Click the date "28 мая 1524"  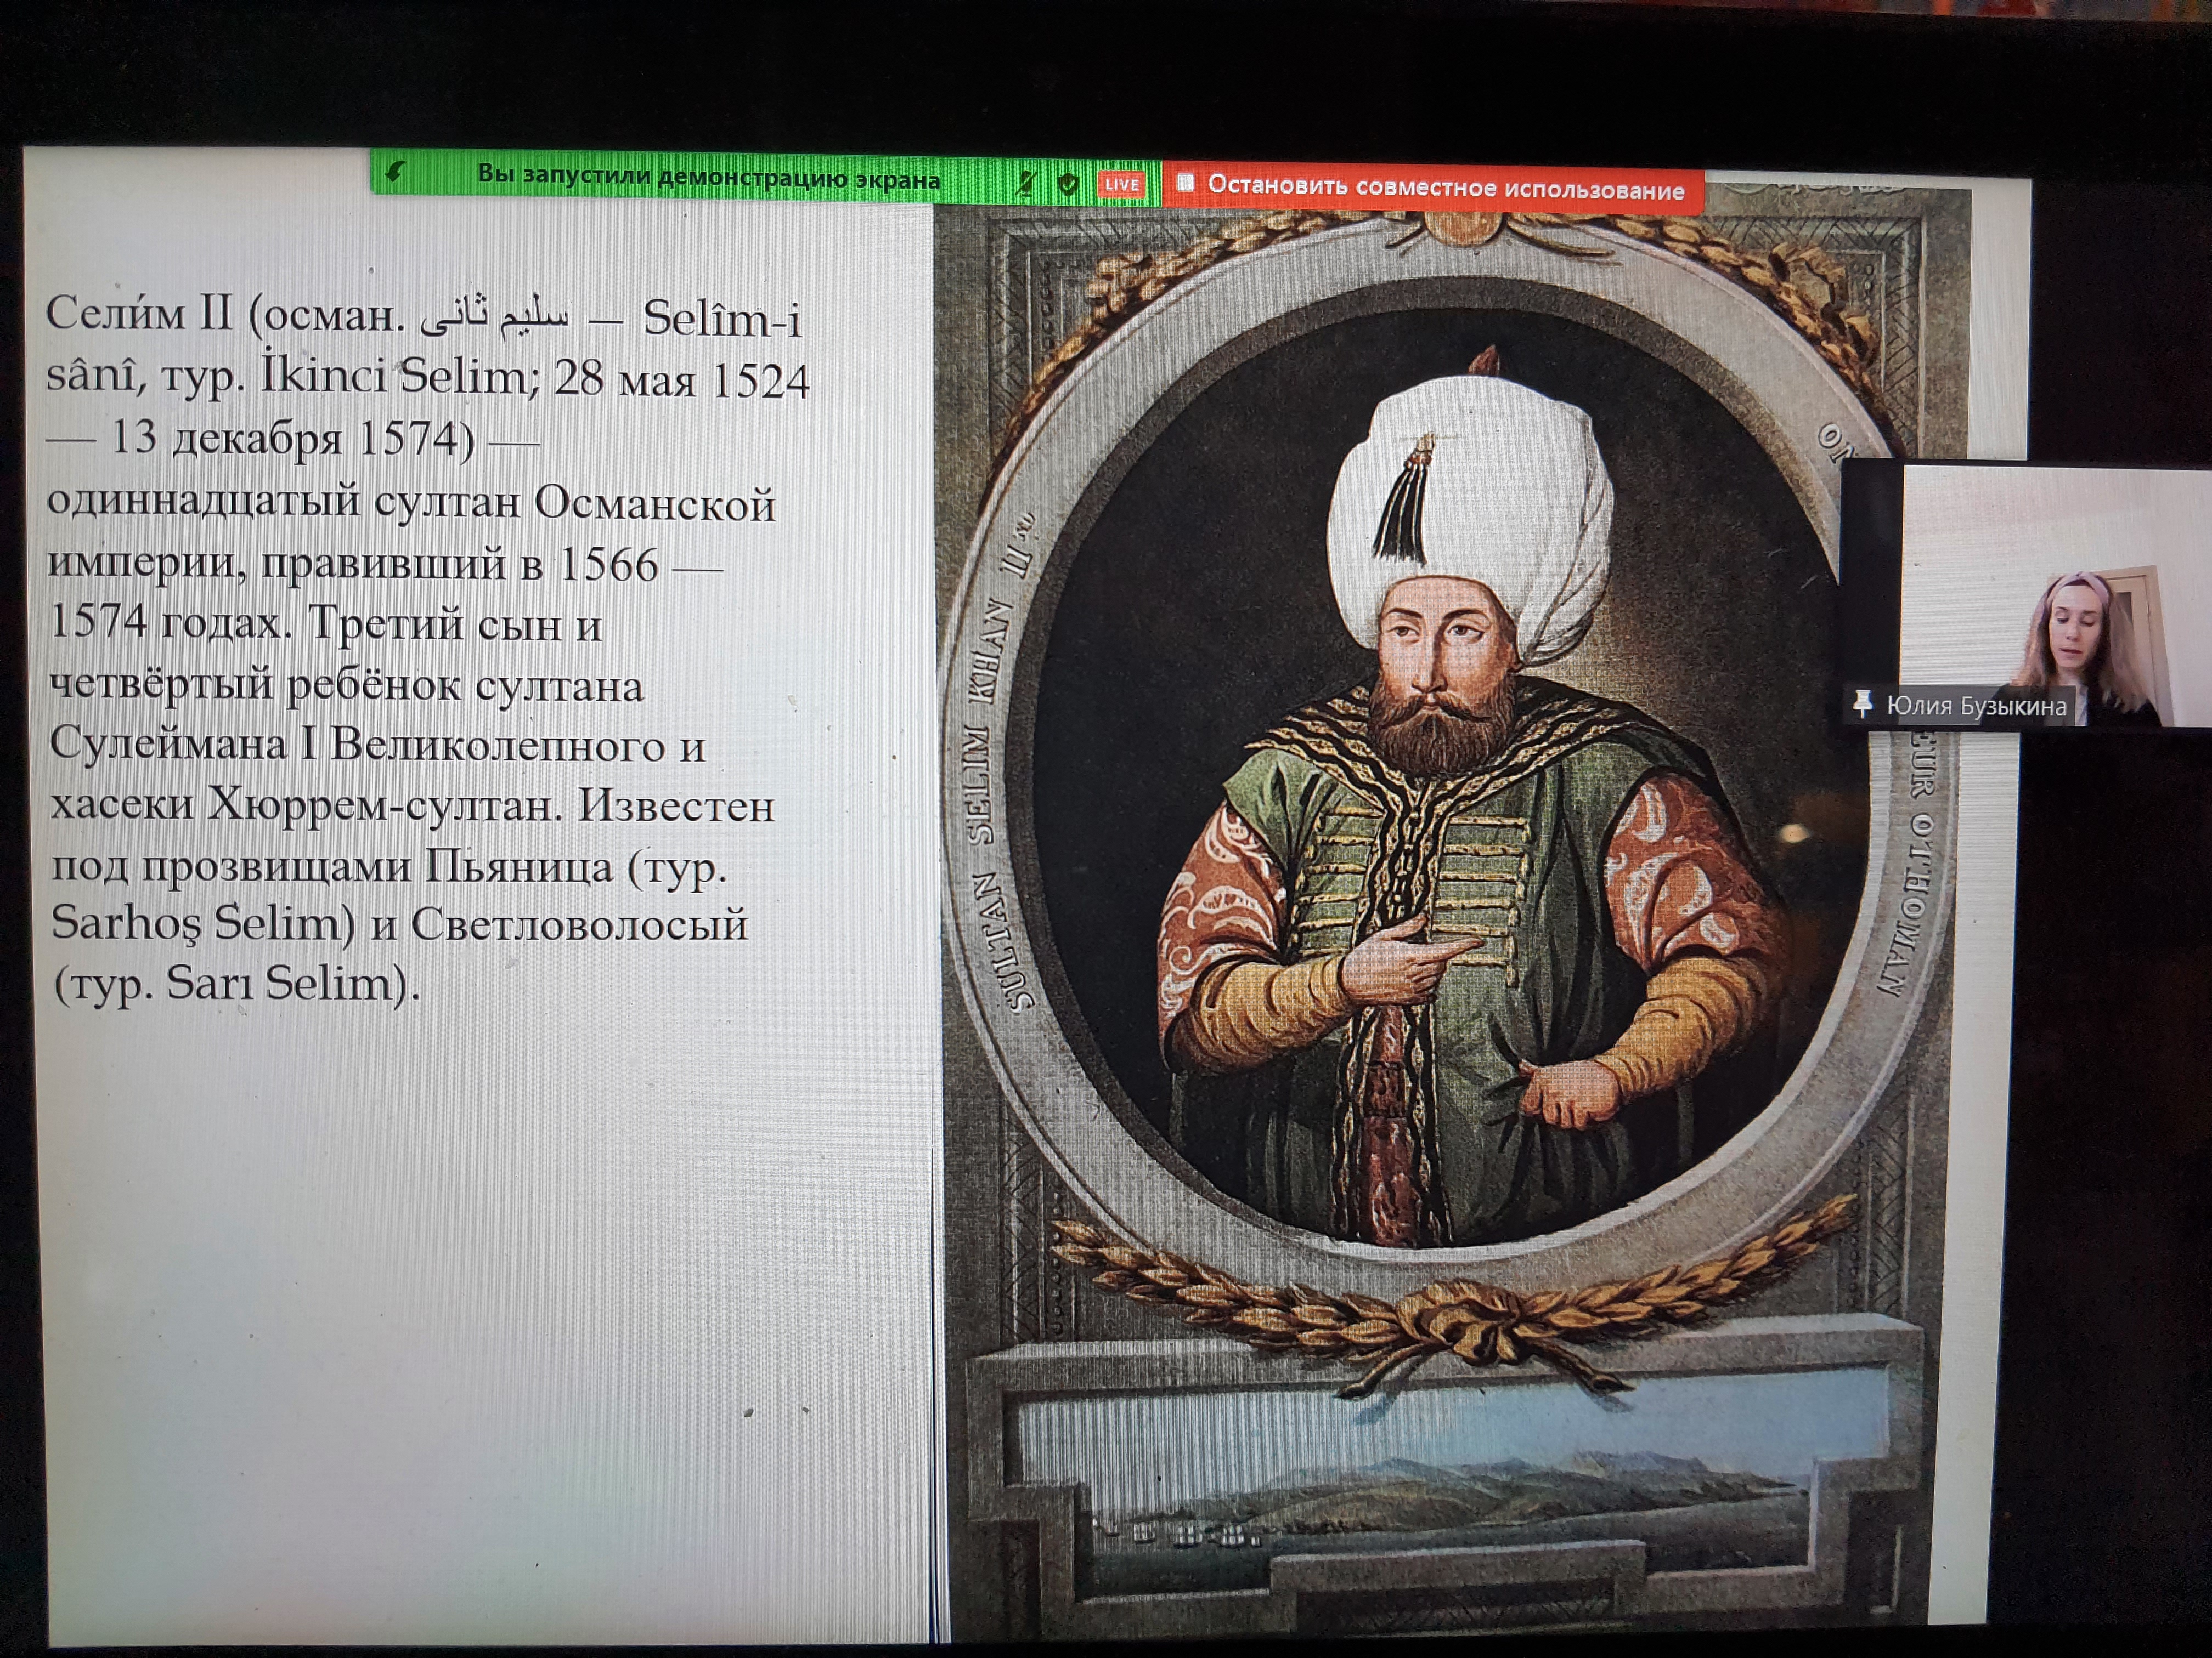pyautogui.click(x=681, y=380)
